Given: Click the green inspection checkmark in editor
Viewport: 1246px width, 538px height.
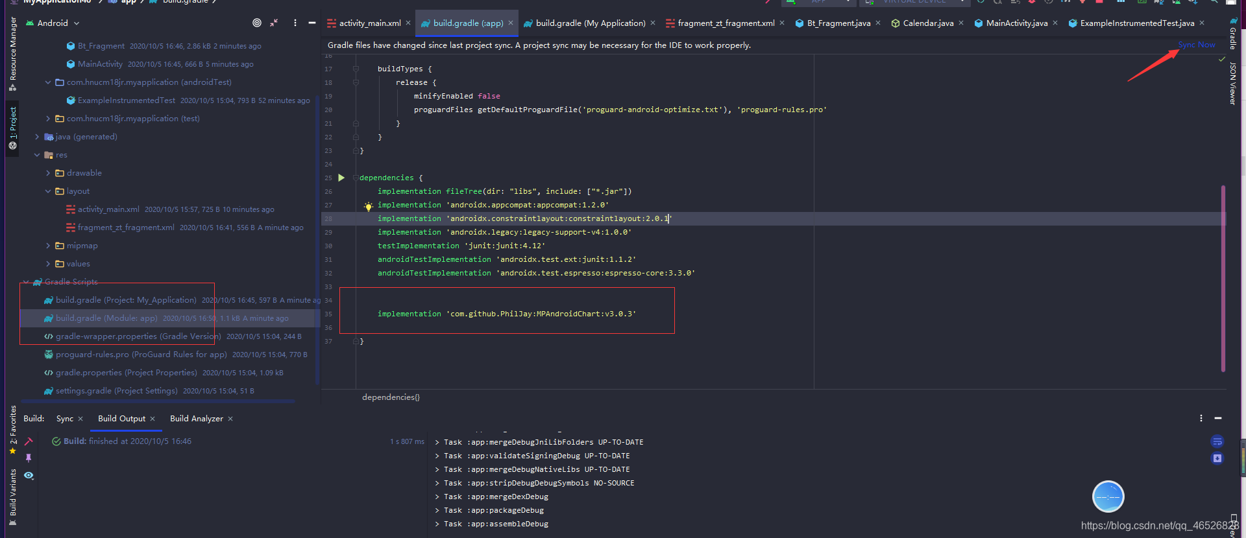Looking at the screenshot, I should (1222, 59).
